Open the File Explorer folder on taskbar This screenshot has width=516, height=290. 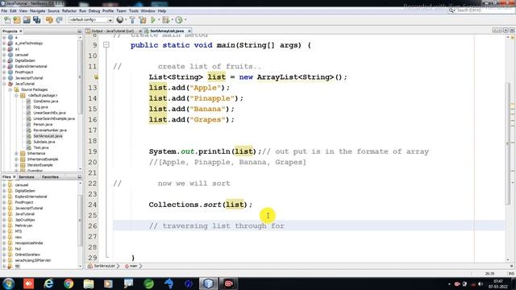89,284
